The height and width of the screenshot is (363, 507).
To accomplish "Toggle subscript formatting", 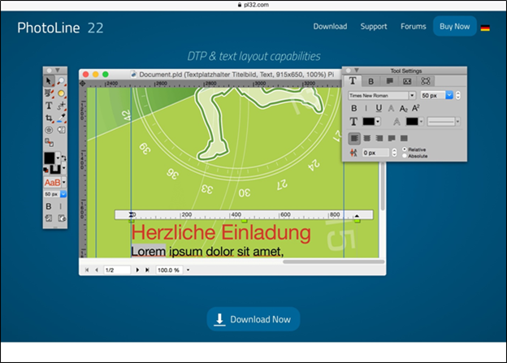I will point(403,108).
